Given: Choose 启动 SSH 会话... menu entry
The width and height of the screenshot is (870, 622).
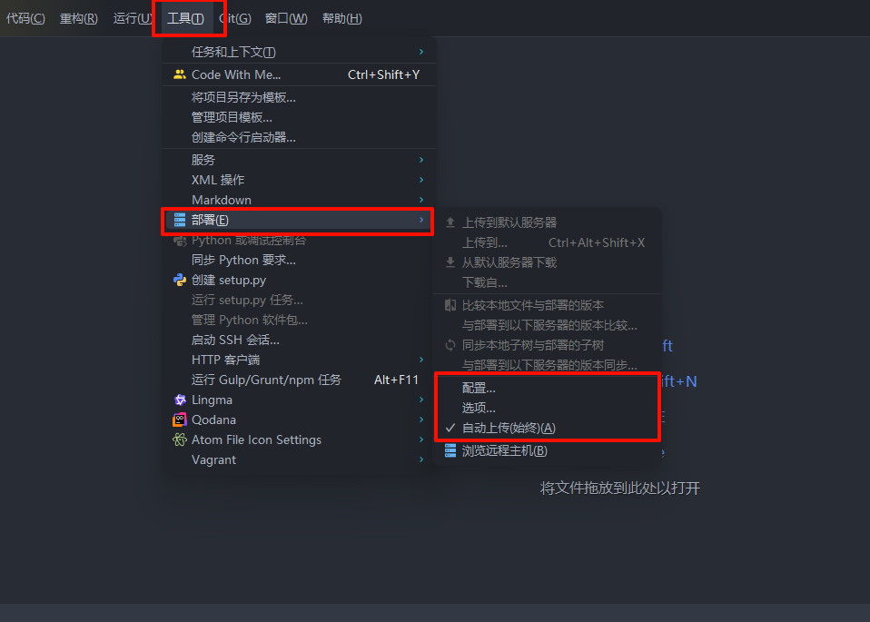Looking at the screenshot, I should 235,340.
